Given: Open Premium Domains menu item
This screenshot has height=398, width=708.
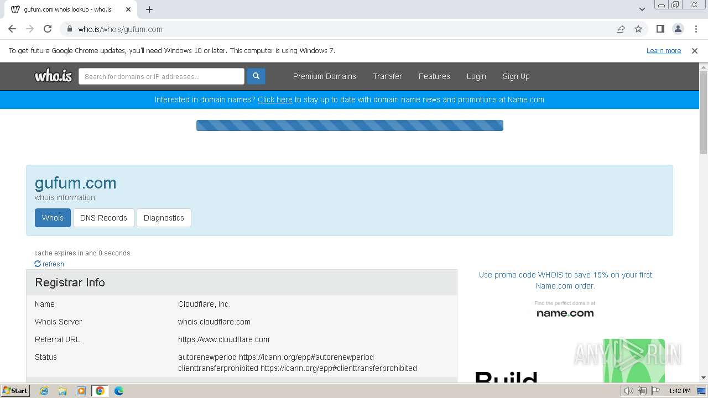Looking at the screenshot, I should (x=325, y=76).
